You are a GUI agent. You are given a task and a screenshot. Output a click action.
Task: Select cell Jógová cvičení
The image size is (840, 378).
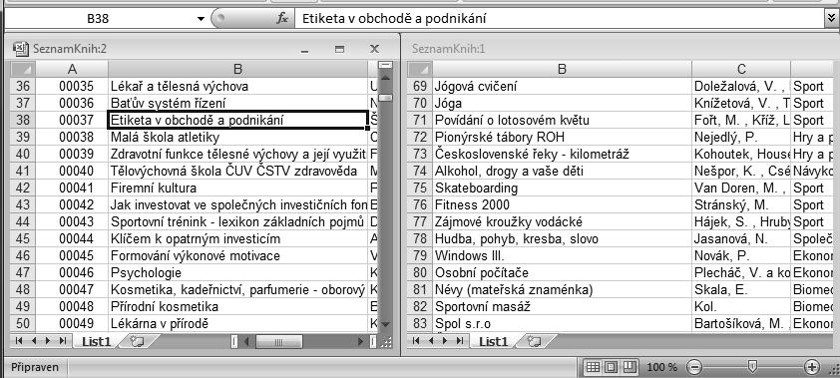point(562,86)
